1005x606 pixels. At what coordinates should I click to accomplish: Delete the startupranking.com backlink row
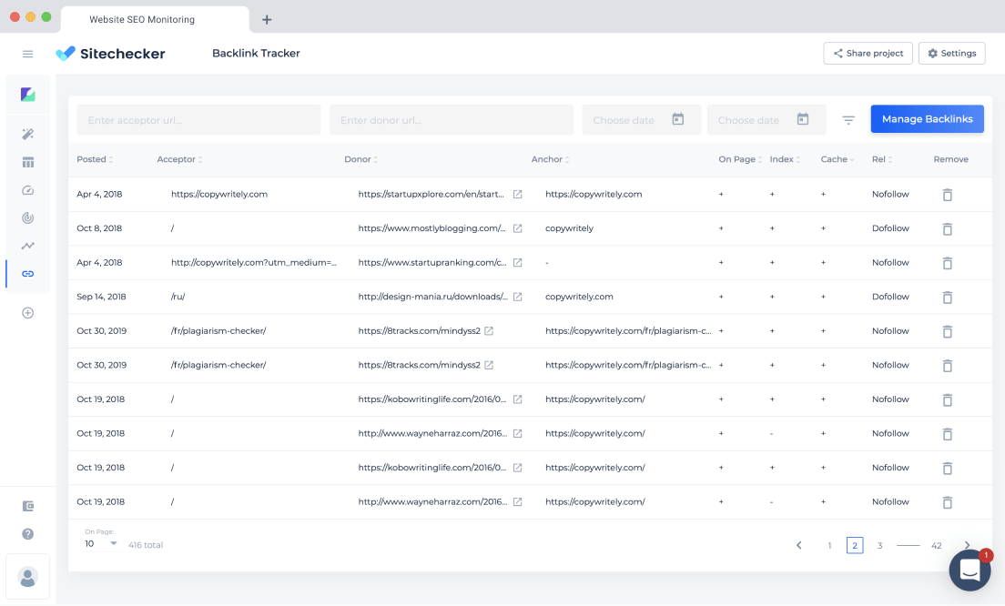948,263
